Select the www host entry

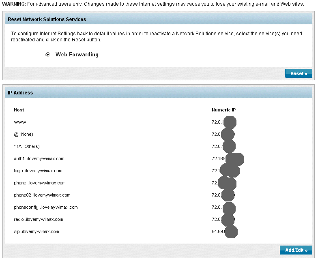20,122
